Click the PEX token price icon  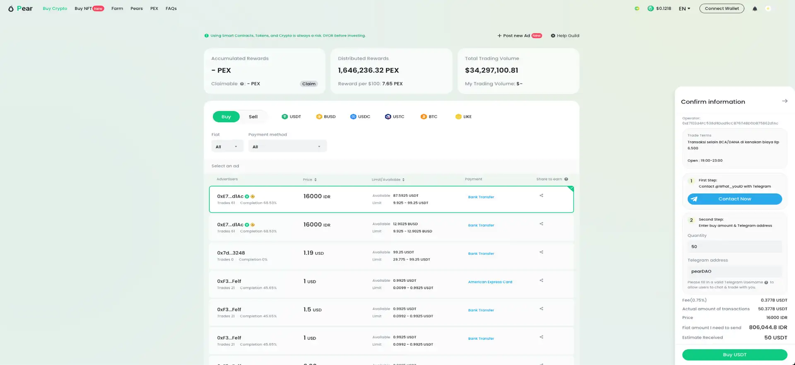click(650, 9)
